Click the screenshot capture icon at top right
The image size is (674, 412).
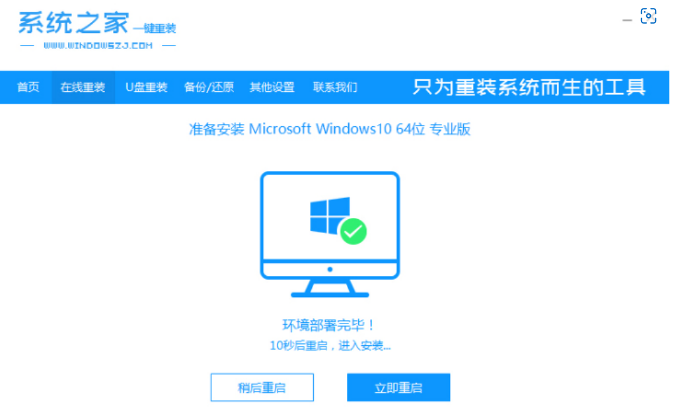(x=648, y=16)
